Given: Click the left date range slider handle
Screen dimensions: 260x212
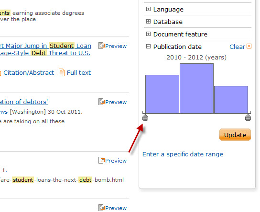Looking at the screenshot, I should pyautogui.click(x=145, y=118).
